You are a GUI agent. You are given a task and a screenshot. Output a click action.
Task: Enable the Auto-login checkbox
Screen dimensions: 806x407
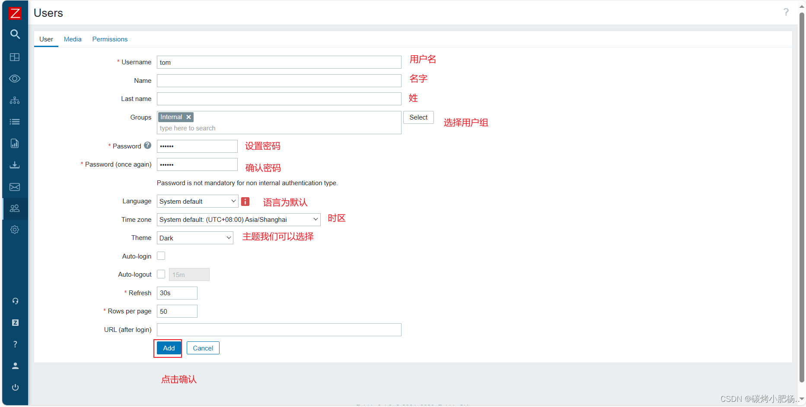[161, 256]
